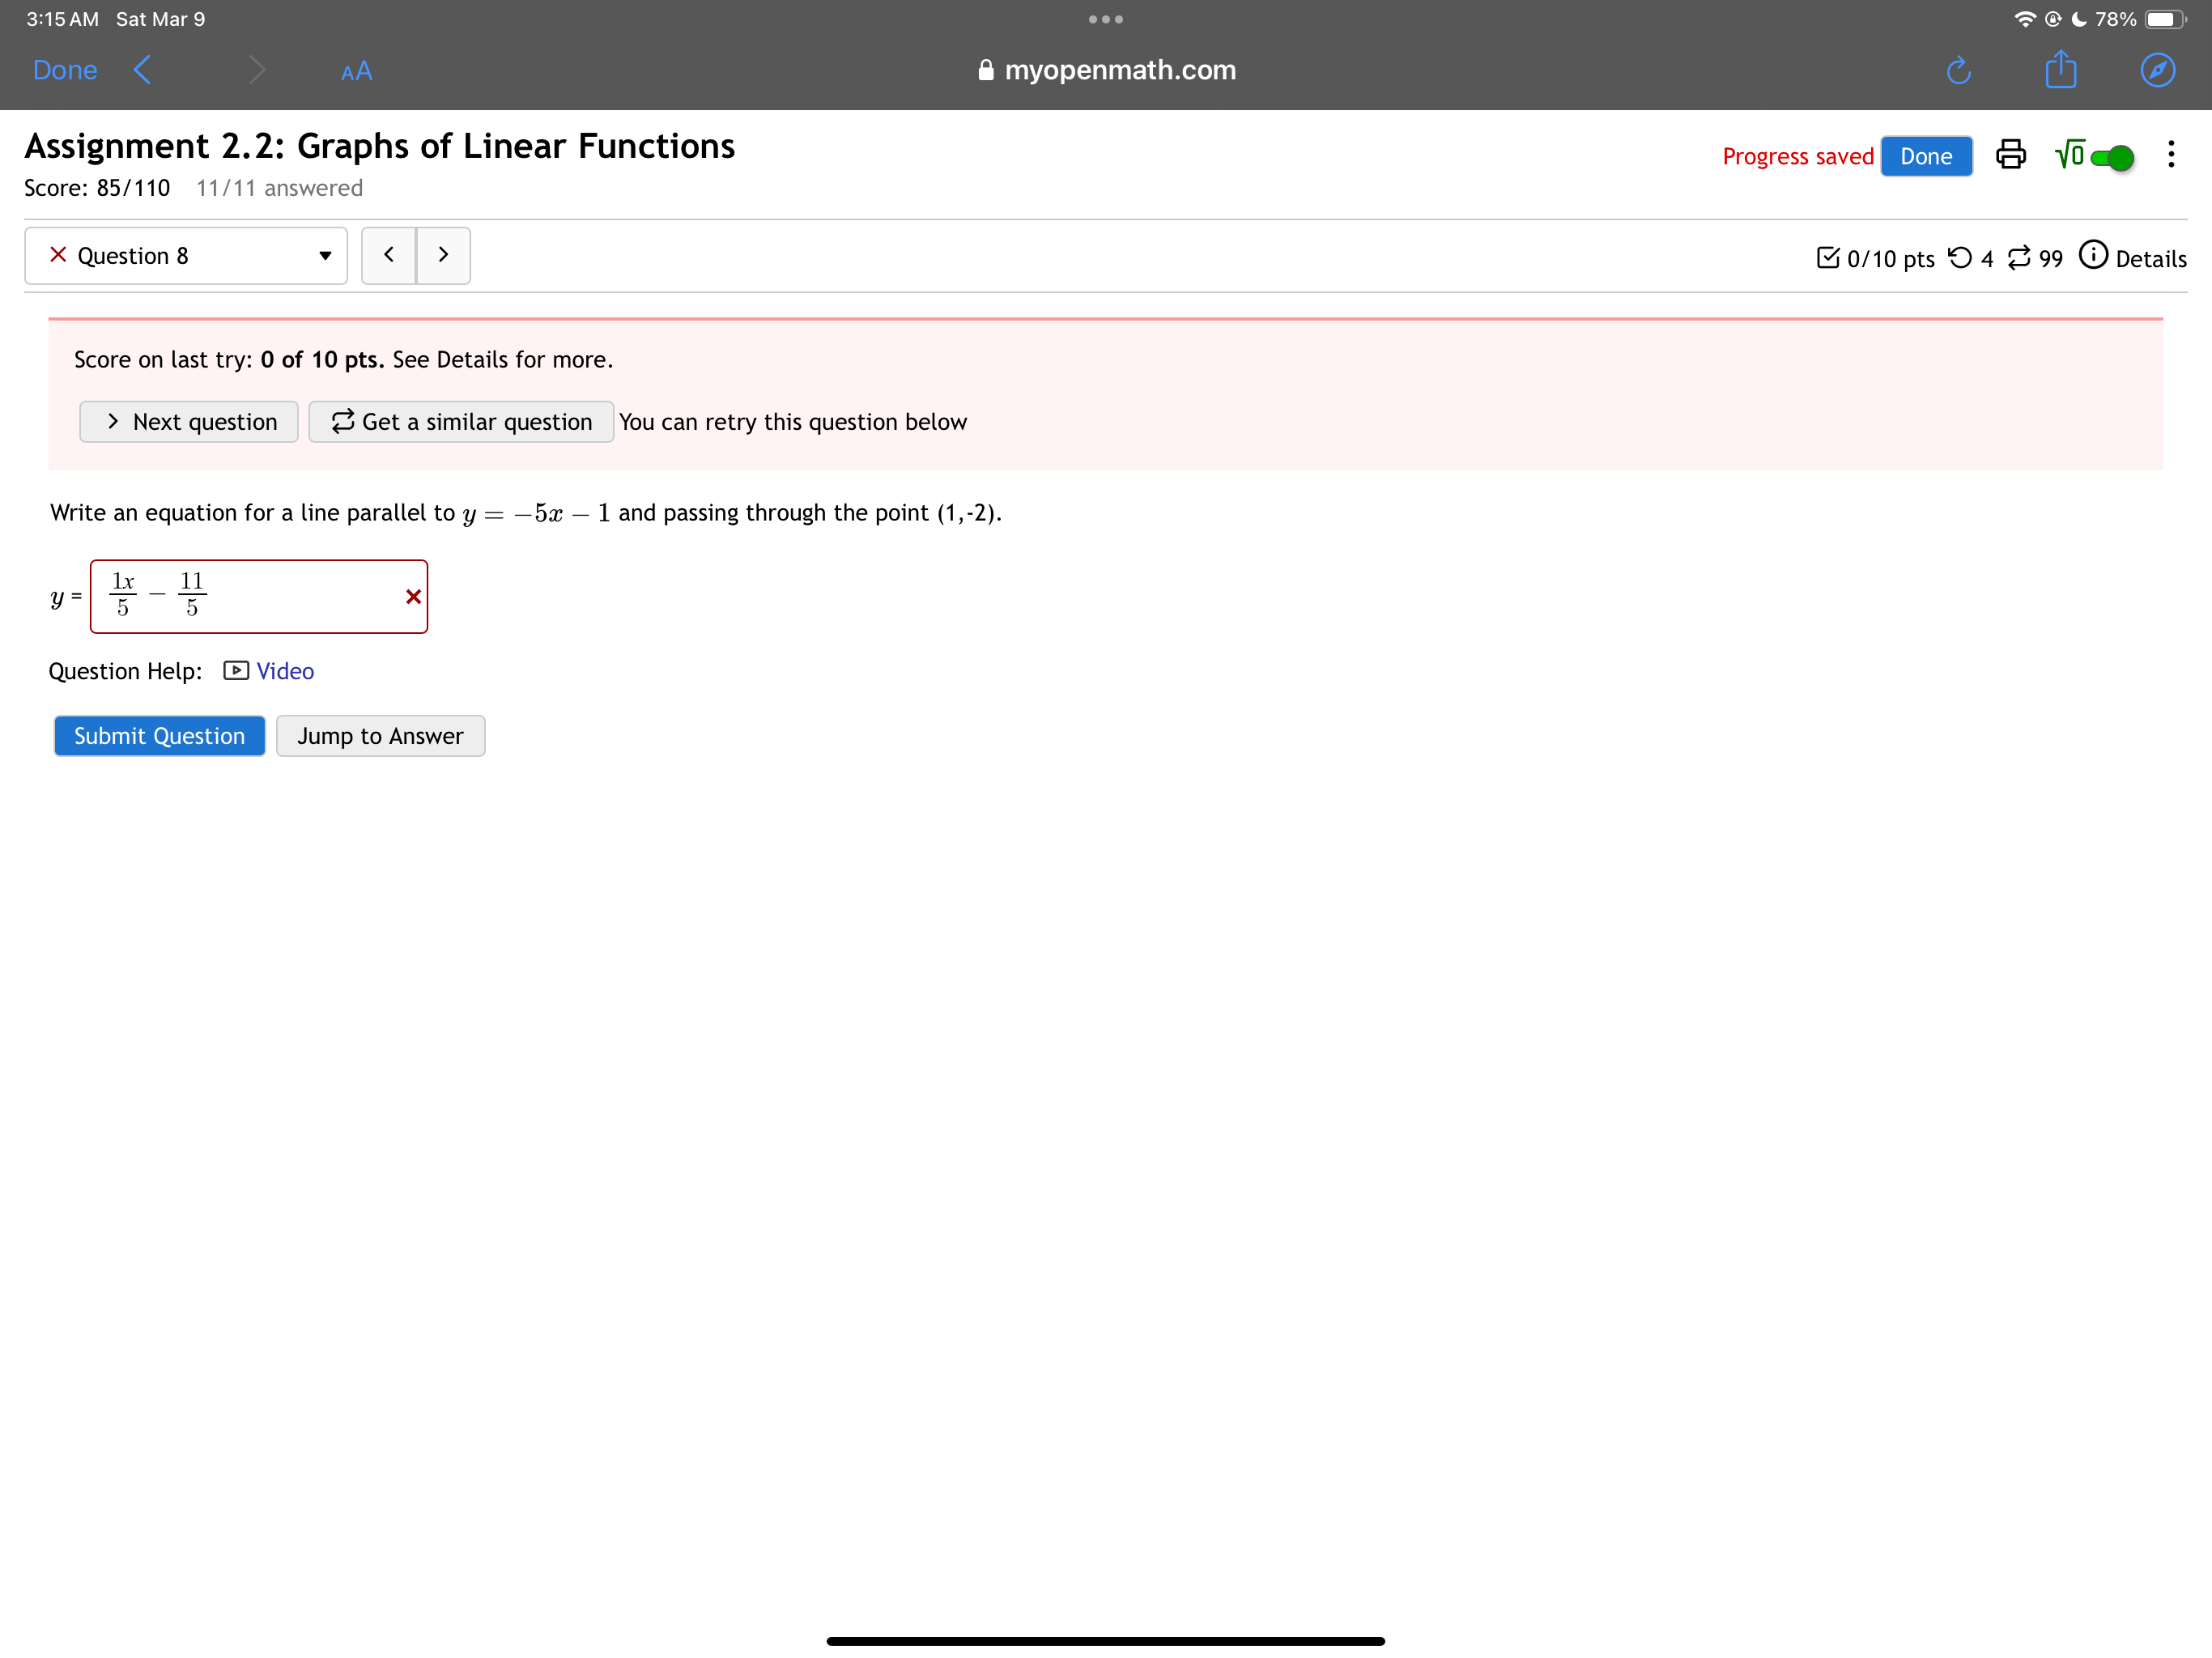Screen dimensions: 2212x1658
Task: Click the Details info icon
Action: [2093, 256]
